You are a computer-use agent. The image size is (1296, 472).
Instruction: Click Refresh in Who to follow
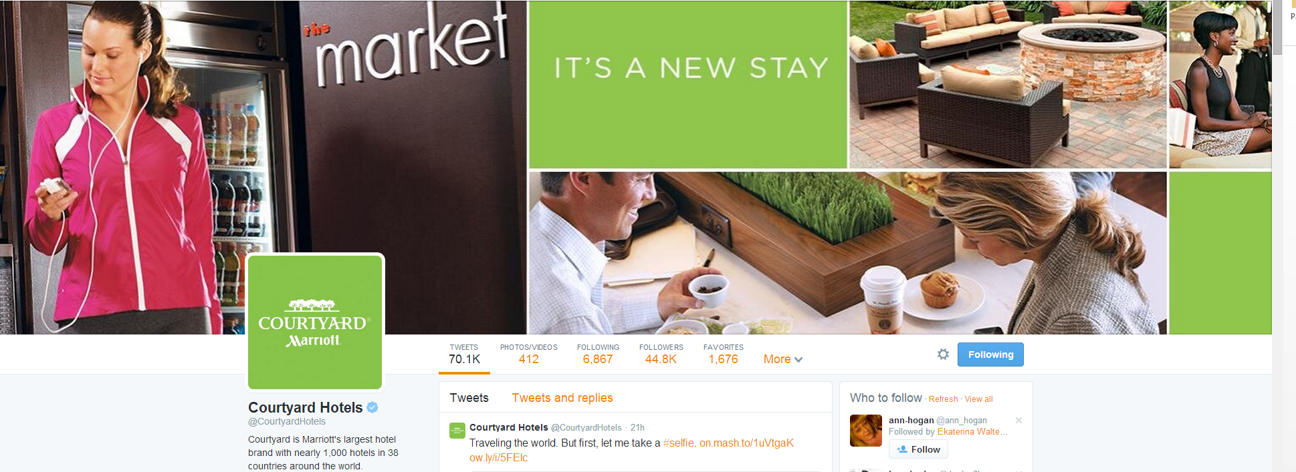[943, 399]
